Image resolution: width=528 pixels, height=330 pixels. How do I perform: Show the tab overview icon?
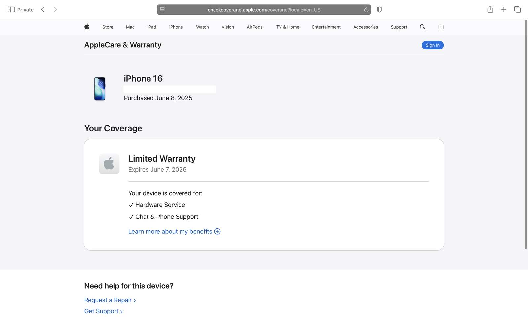click(517, 10)
